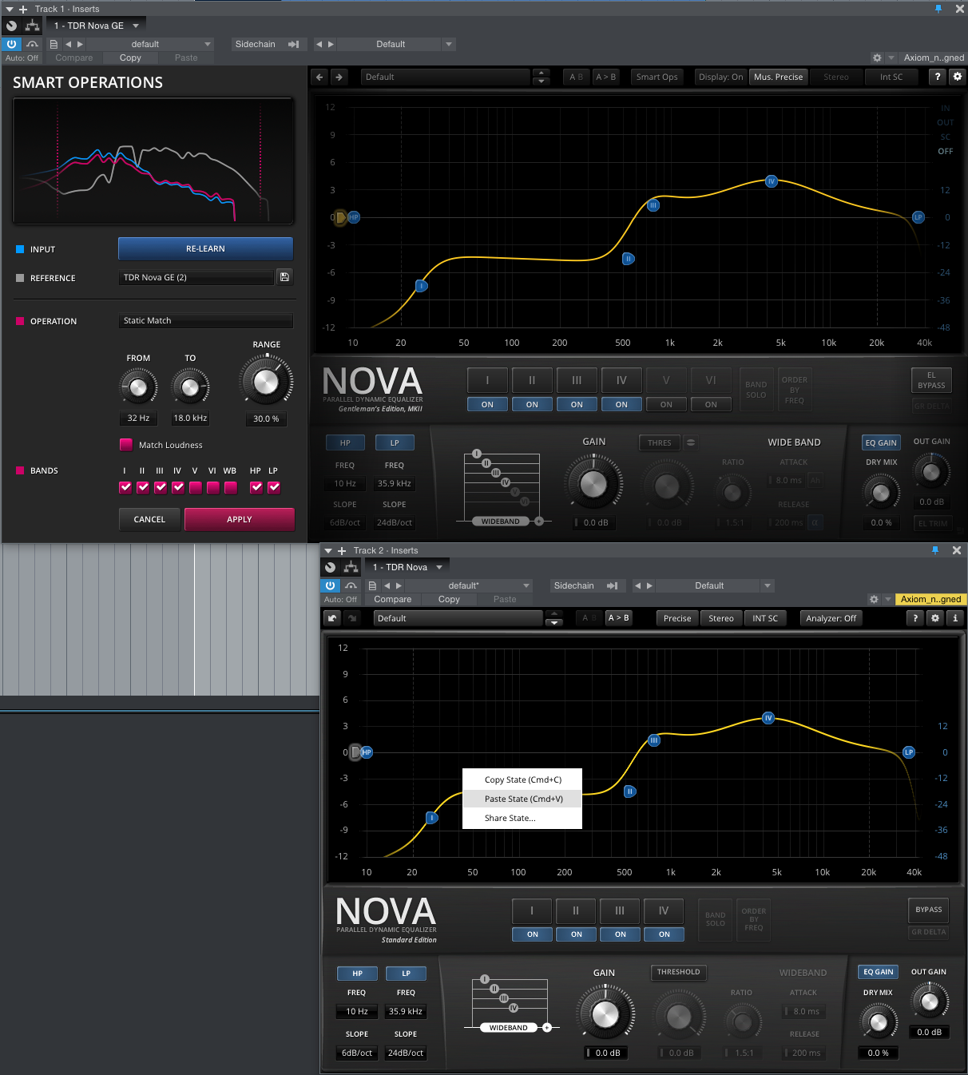Click Copy in Track 1 preset bar
968x1075 pixels.
click(x=130, y=58)
